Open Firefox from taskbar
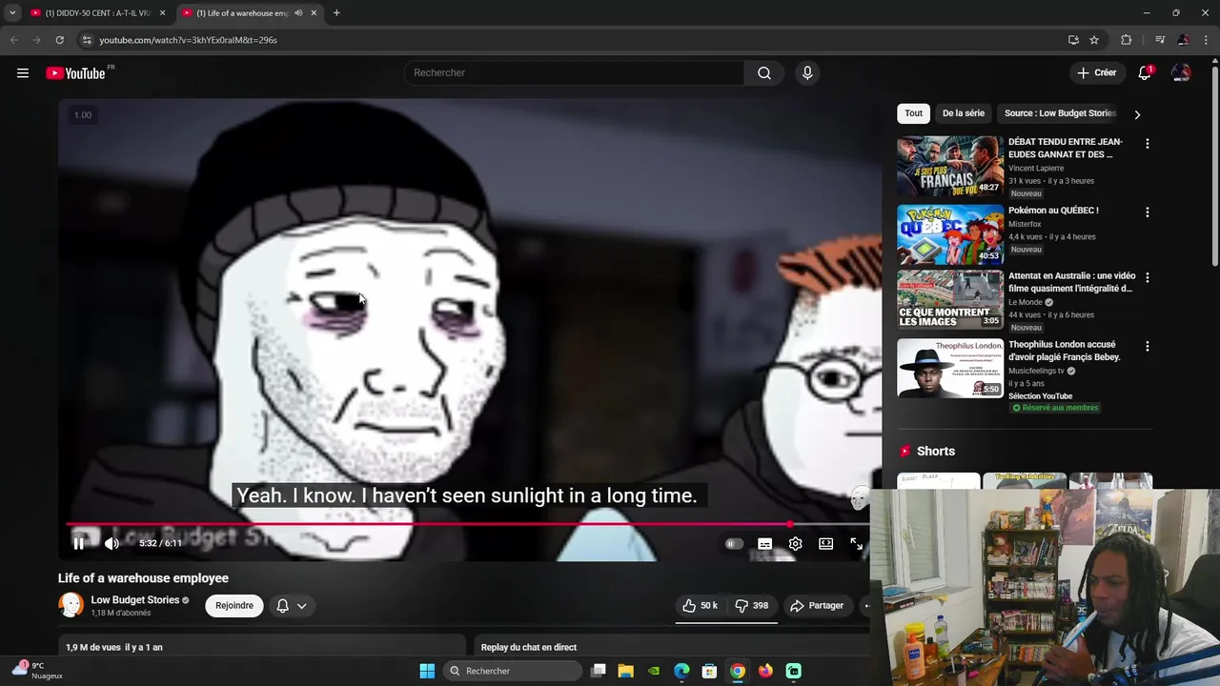Screen dimensions: 1220x686 coord(765,671)
